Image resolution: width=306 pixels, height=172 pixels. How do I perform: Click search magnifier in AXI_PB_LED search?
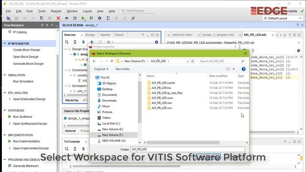[x=242, y=61]
